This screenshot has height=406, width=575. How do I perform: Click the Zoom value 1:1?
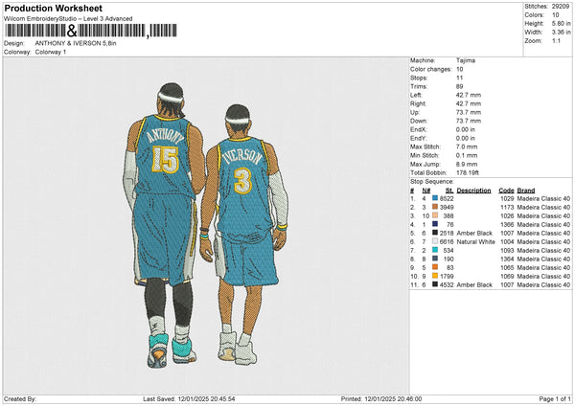tap(556, 41)
